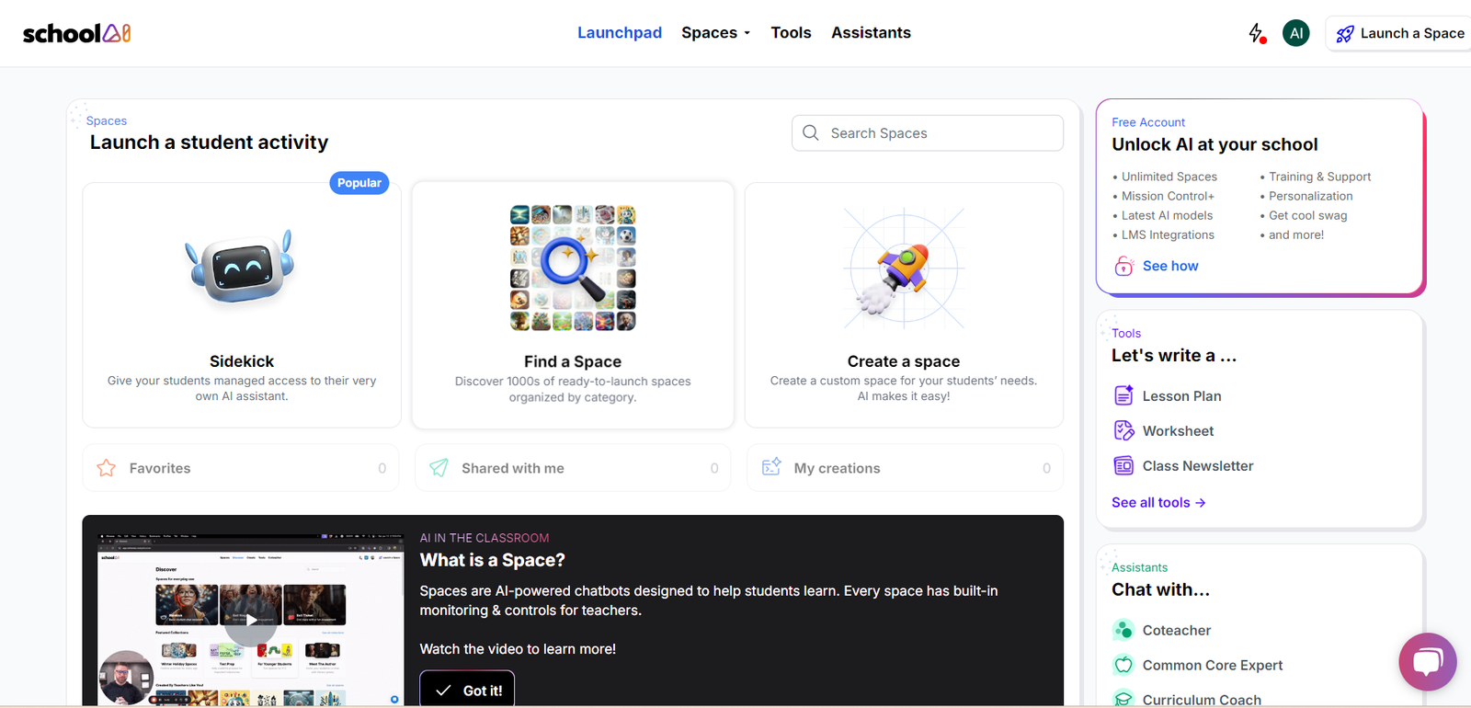Focus the Search Spaces input field
This screenshot has height=708, width=1471.
click(928, 132)
